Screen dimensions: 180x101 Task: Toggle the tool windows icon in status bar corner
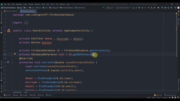(1, 98)
